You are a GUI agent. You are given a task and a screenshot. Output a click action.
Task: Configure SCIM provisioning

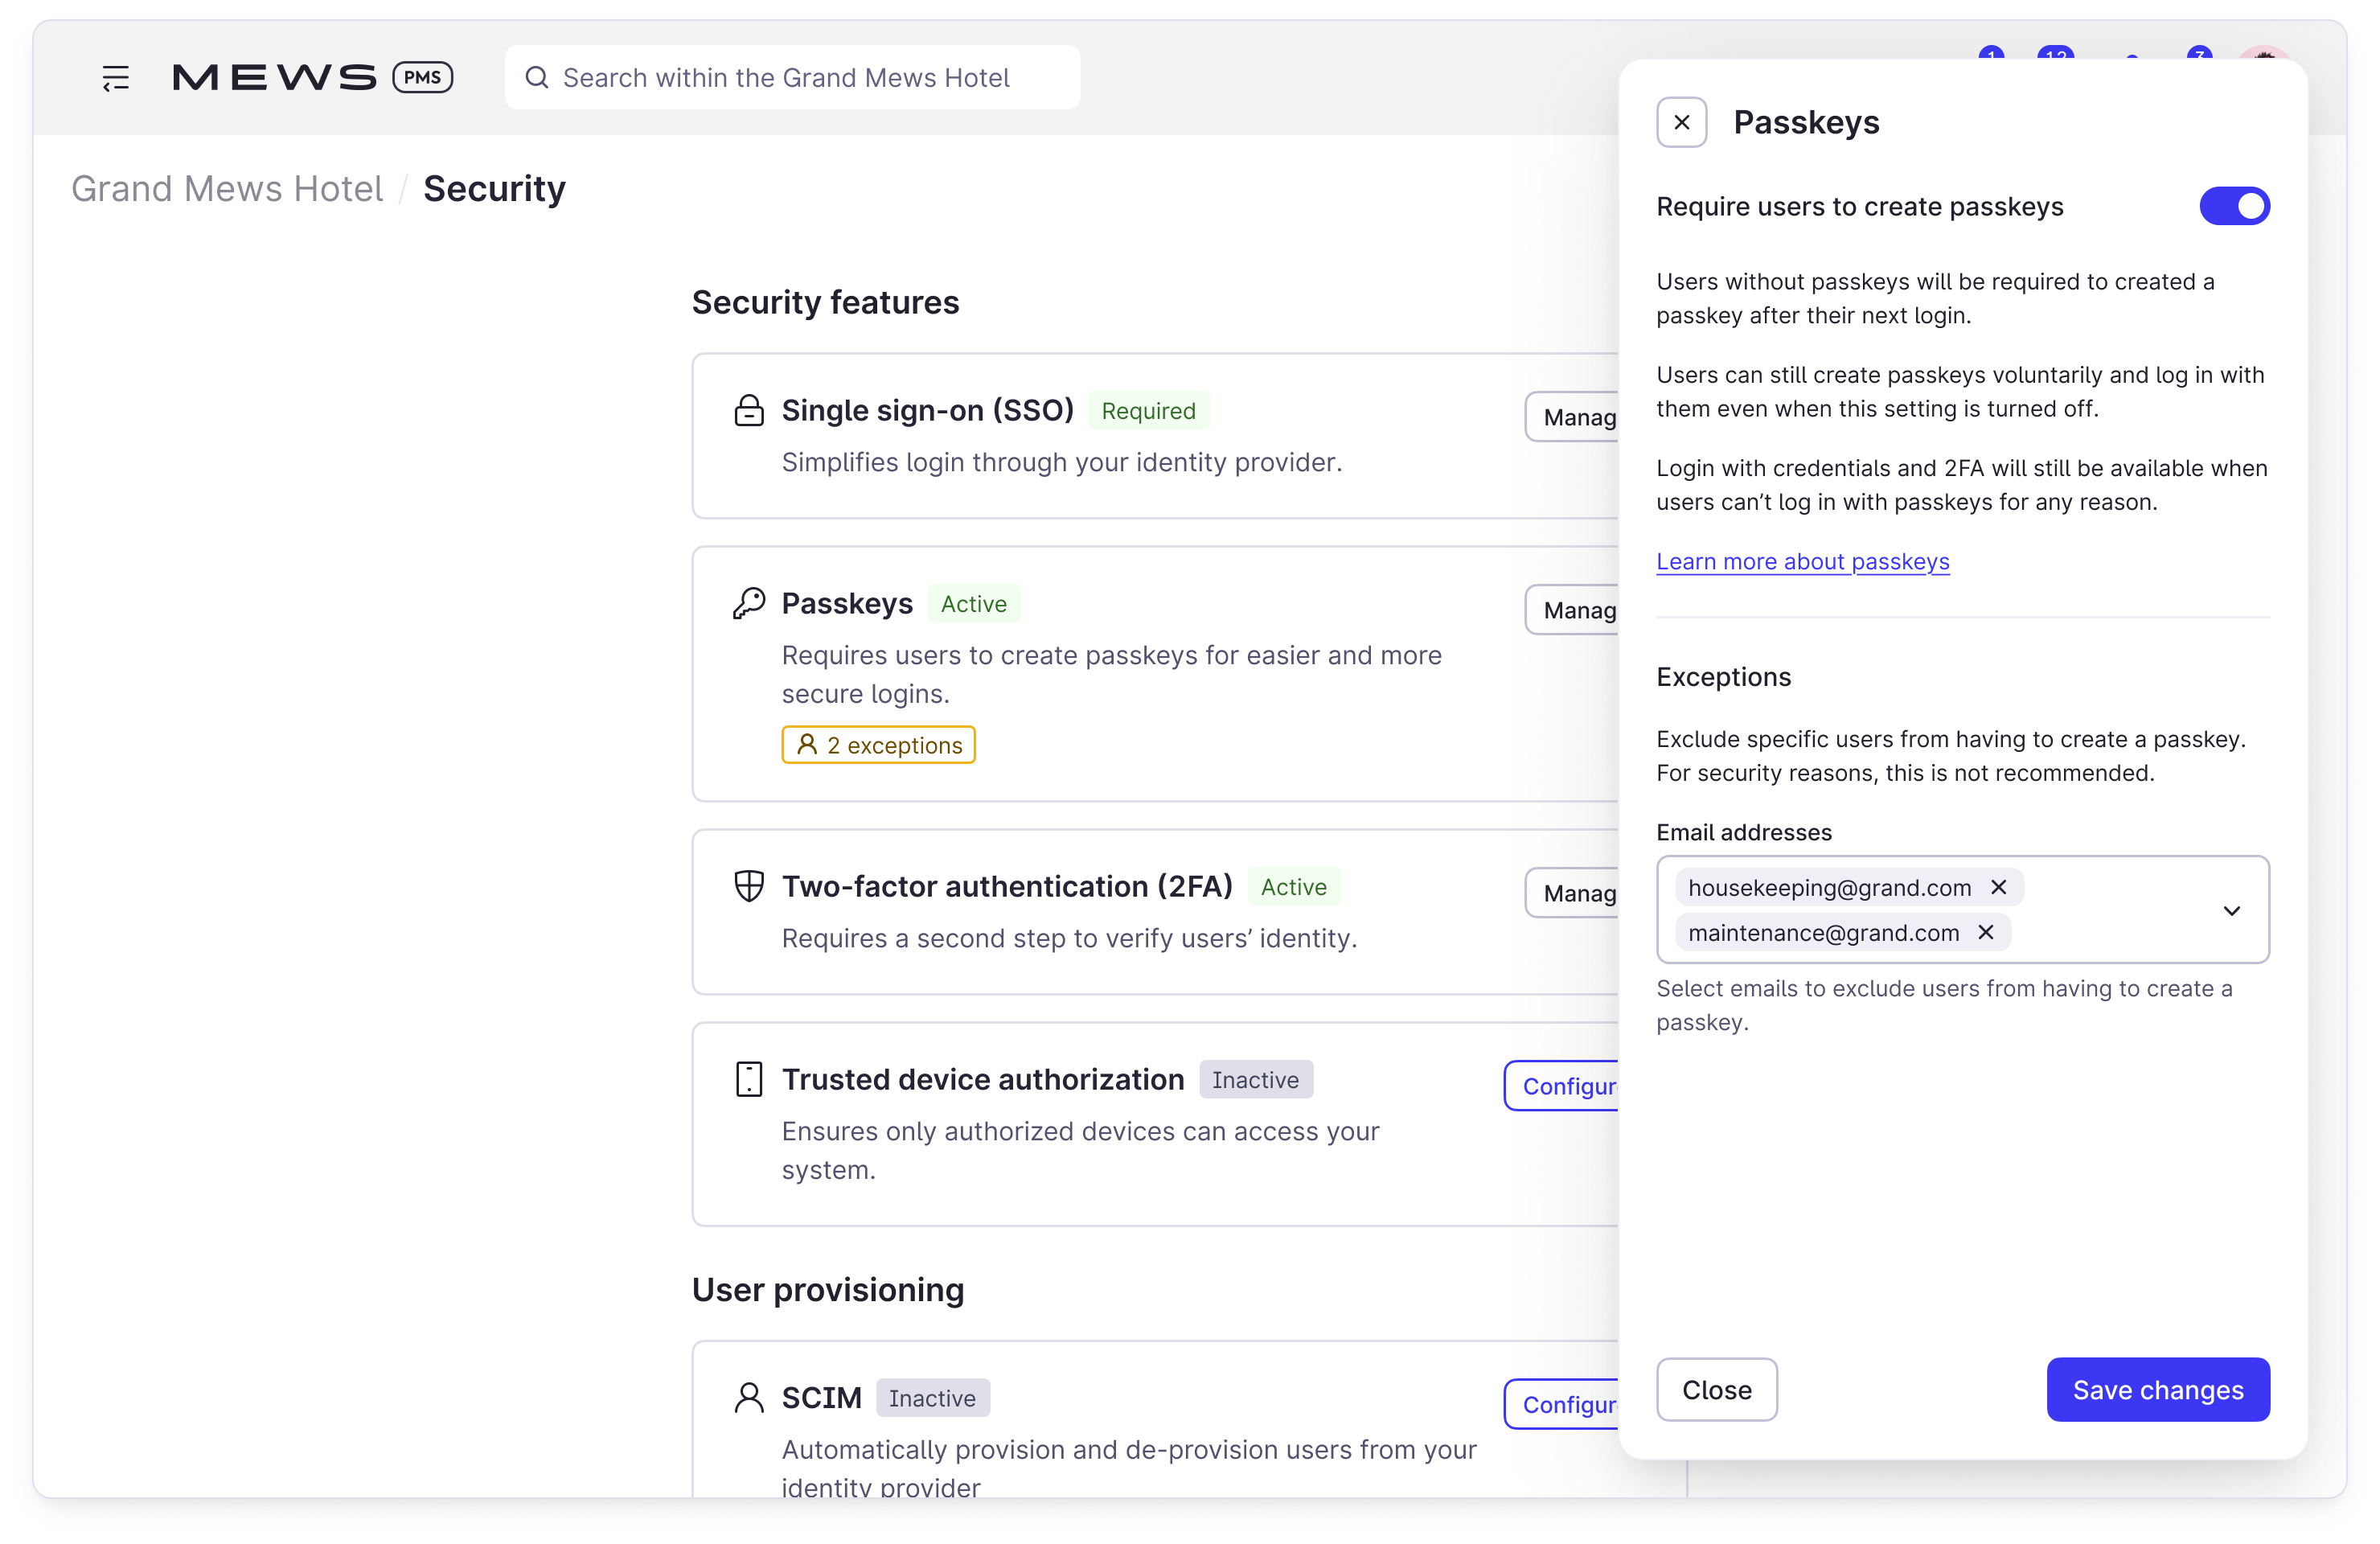tap(1562, 1404)
